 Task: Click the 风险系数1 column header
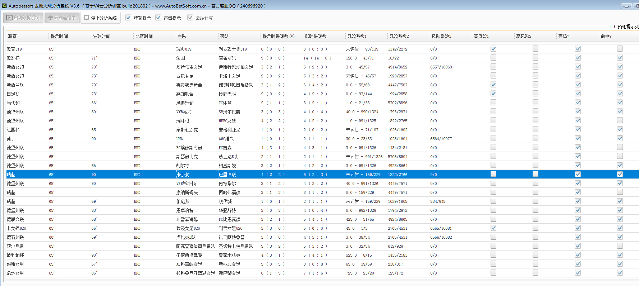pyautogui.click(x=357, y=36)
